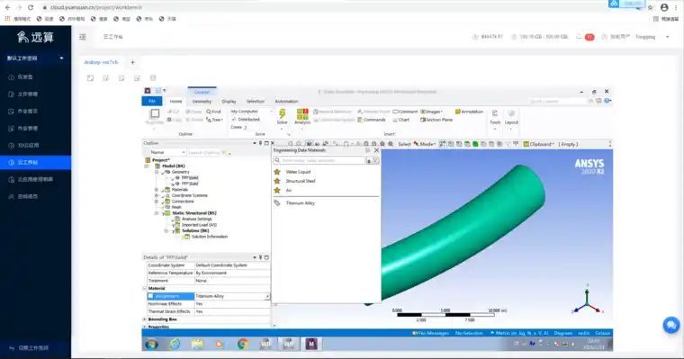Click the Duplicate square icon in the ribbon
Screen dimensions: 684x359
pos(155,114)
